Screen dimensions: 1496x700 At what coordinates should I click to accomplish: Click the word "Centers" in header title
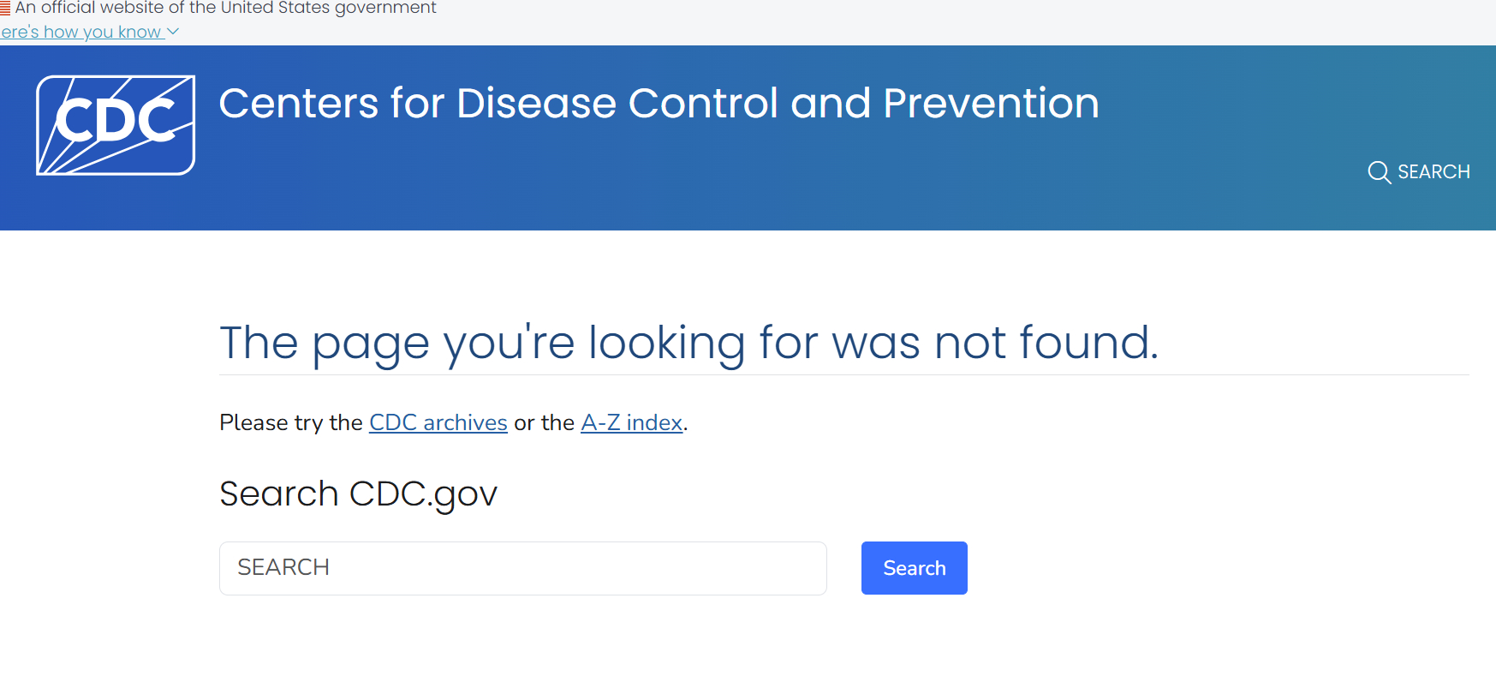[x=298, y=104]
